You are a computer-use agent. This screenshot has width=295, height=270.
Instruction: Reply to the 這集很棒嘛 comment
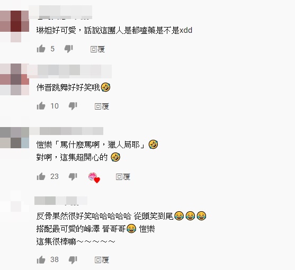coord(102,260)
